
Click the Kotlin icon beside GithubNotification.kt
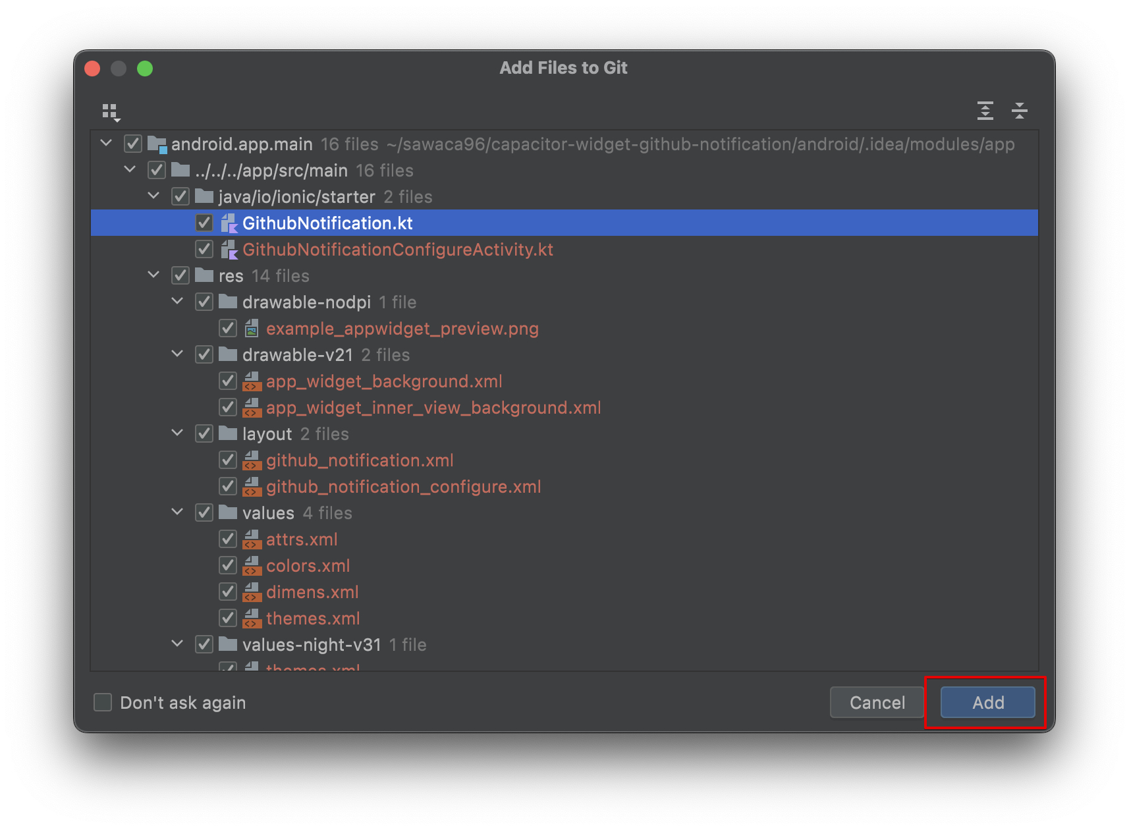(230, 223)
